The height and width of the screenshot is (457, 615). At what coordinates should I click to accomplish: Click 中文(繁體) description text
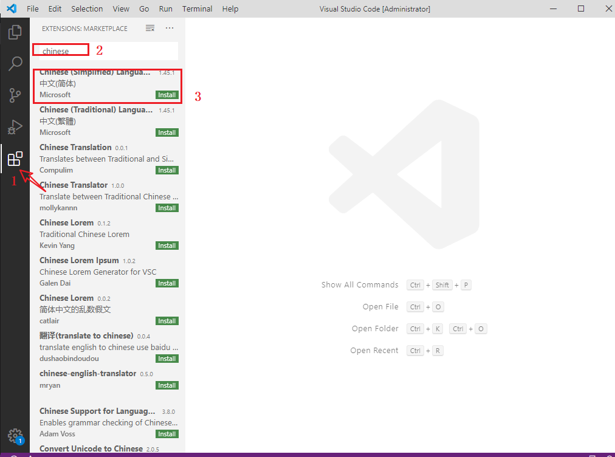[58, 121]
